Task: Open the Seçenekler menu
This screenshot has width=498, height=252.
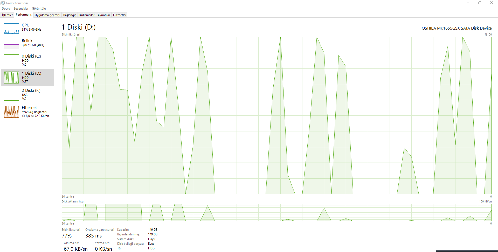Action: pos(21,9)
